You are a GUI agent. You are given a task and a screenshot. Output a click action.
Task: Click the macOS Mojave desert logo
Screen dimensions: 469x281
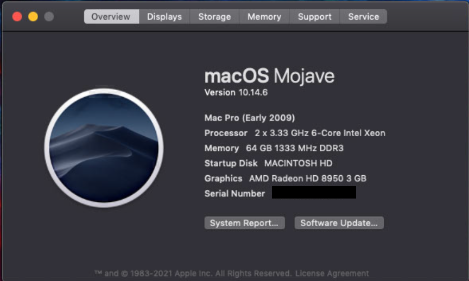[x=104, y=148]
